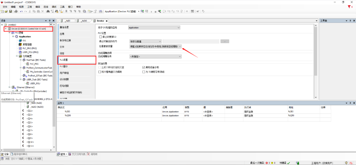Screen dimensions: 356x165
Task: Click the bookmark toggle icon in the toolbar
Action: click(x=66, y=11)
